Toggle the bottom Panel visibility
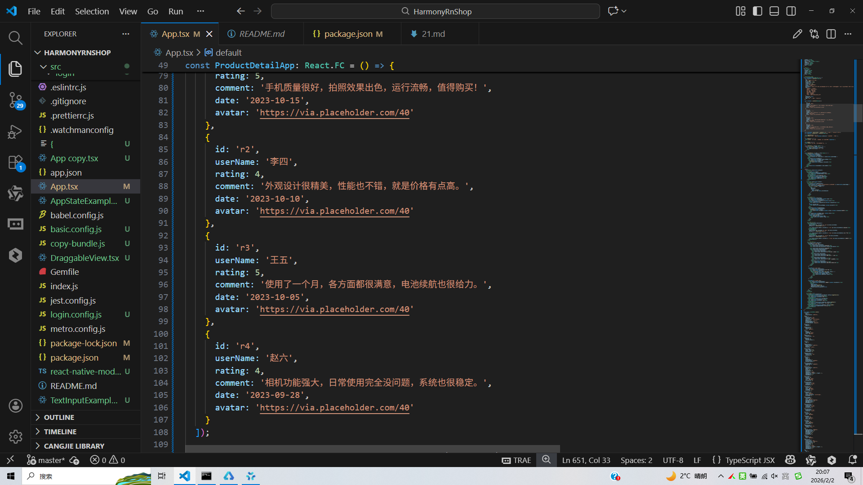Image resolution: width=863 pixels, height=485 pixels. pyautogui.click(x=774, y=11)
